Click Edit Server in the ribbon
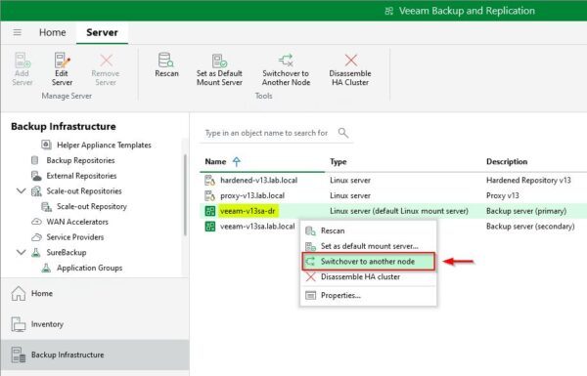 coord(62,69)
